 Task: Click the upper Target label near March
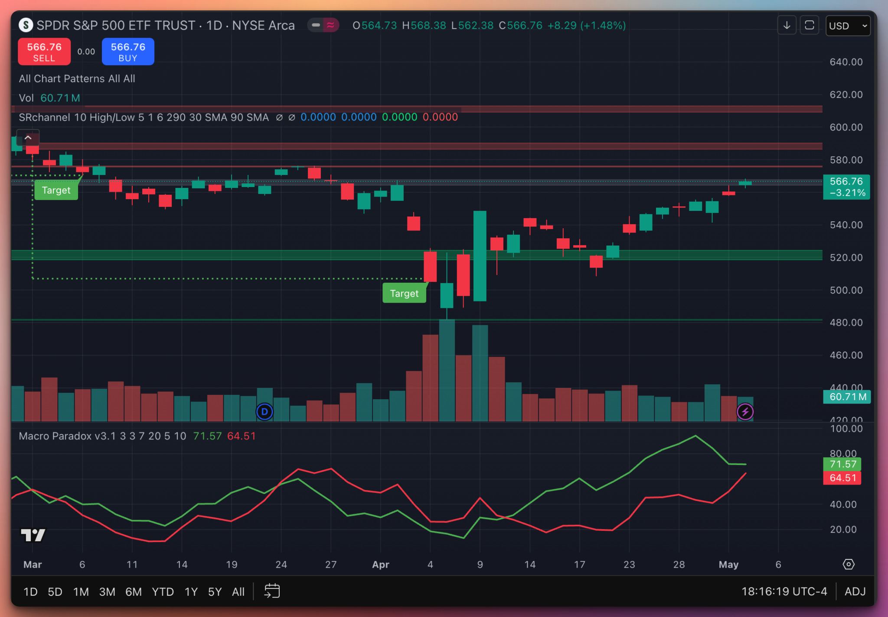56,191
